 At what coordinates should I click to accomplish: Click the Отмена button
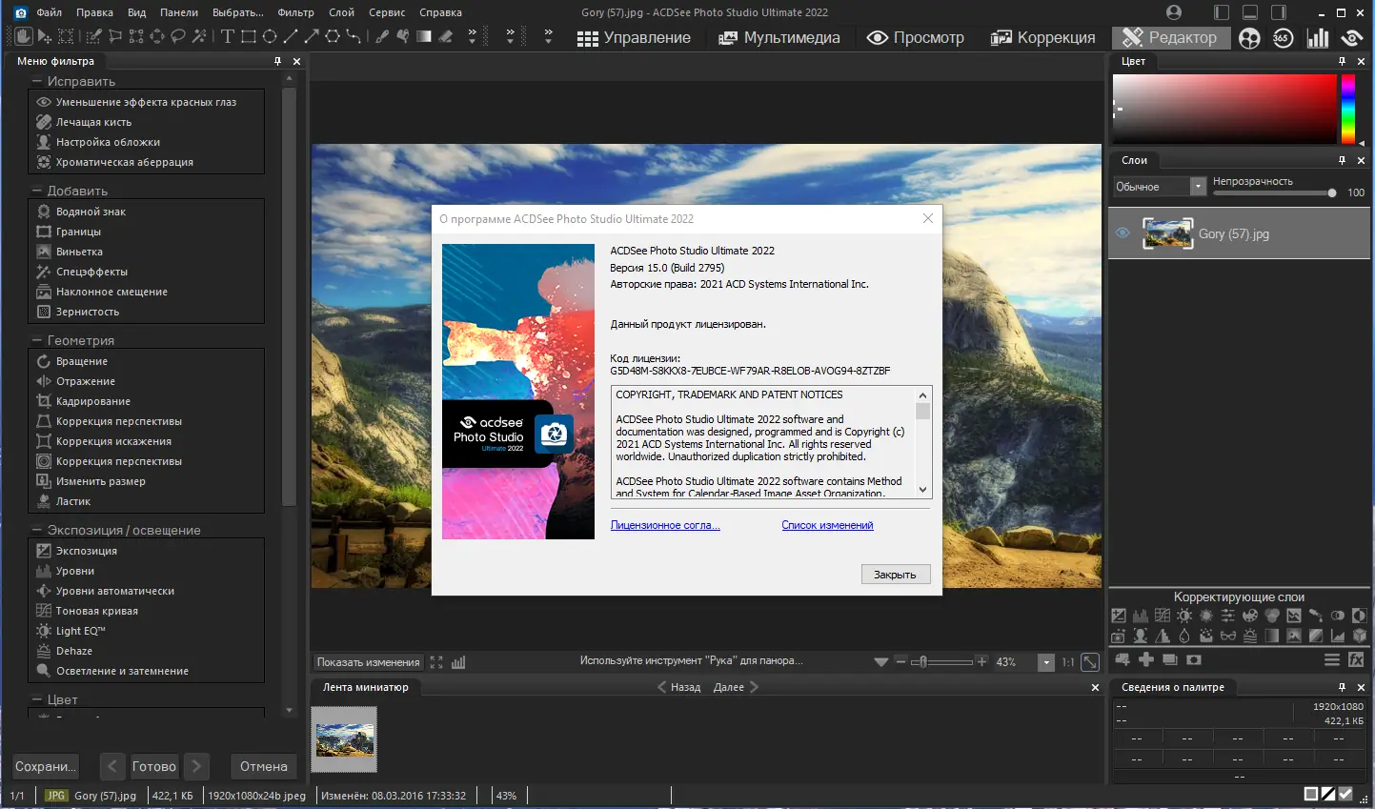(x=263, y=766)
